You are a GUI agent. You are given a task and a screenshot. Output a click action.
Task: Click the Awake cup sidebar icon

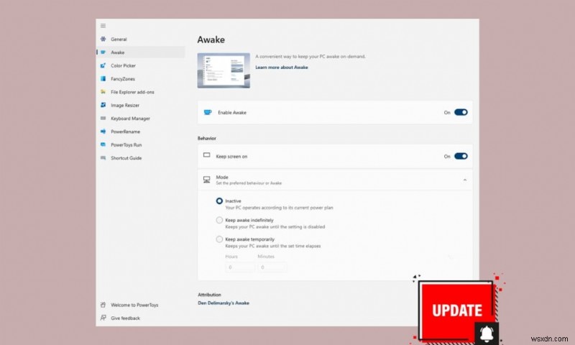[103, 52]
